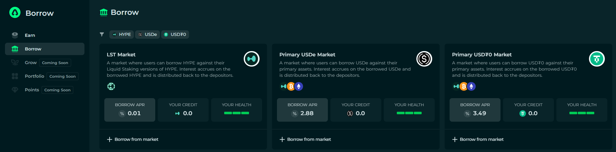Expand Borrow from market in LST Market
616x152 pixels.
pyautogui.click(x=133, y=139)
